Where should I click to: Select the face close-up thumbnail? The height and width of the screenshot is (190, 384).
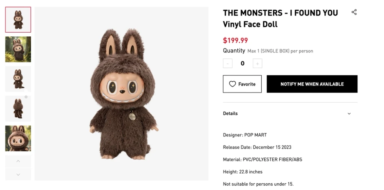18,138
